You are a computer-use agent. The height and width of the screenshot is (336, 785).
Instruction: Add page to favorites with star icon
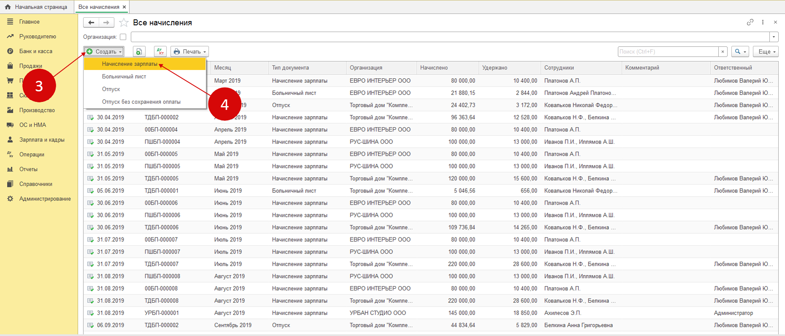click(124, 22)
